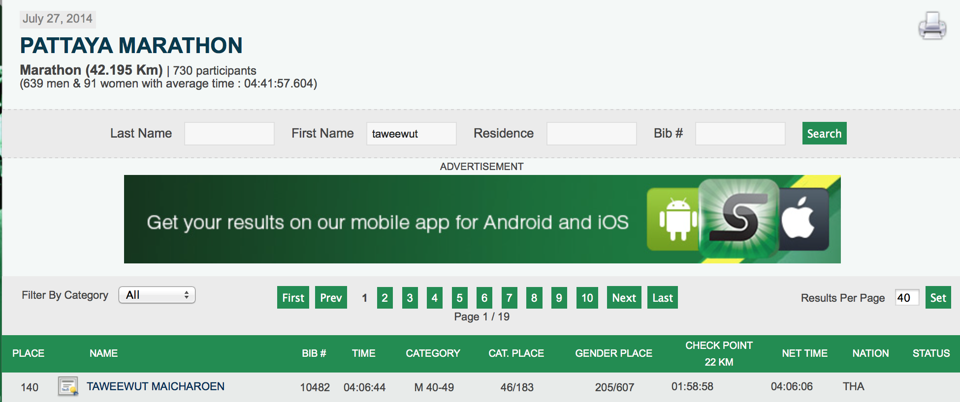Focus the Residence input field
Viewport: 960px width, 402px height.
coord(591,134)
